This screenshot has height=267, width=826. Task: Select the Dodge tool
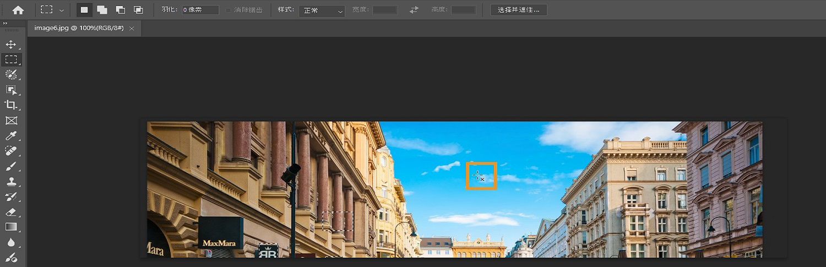pyautogui.click(x=11, y=257)
